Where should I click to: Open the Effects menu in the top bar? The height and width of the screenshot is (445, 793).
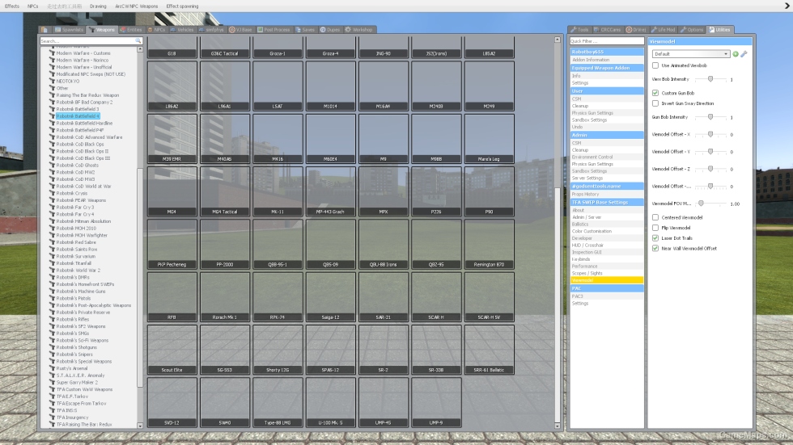[x=11, y=6]
